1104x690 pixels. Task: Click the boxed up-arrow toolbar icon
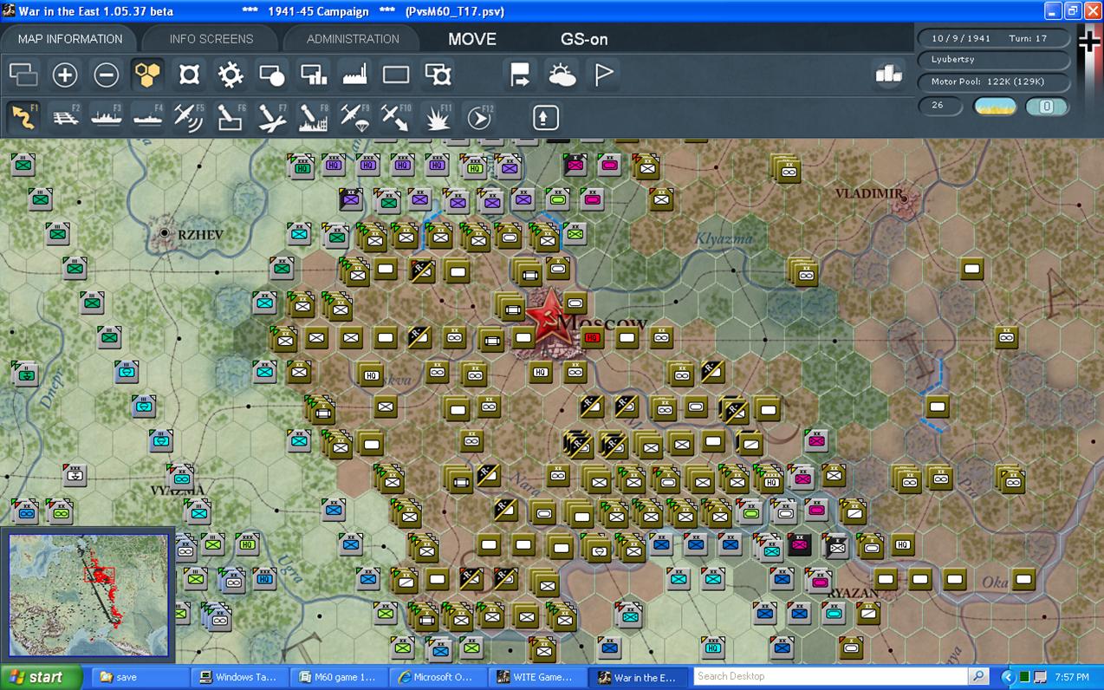coord(545,117)
